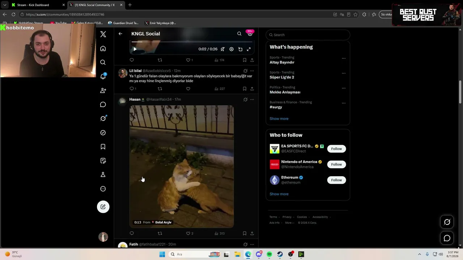The width and height of the screenshot is (463, 260).
Task: Share the top video post
Action: click(252, 60)
